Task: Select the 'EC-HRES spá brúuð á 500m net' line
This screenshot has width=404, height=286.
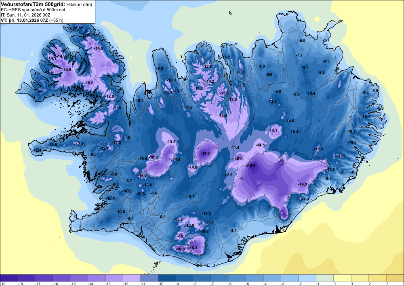Action: 33,10
